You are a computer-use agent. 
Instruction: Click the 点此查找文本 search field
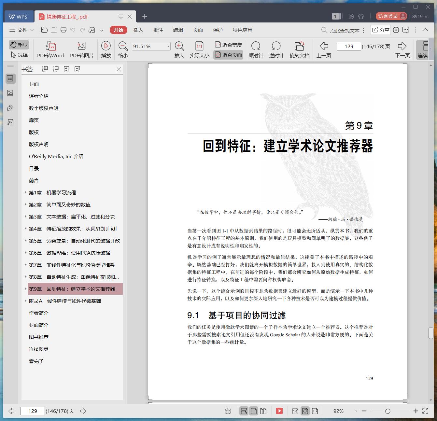click(340, 30)
